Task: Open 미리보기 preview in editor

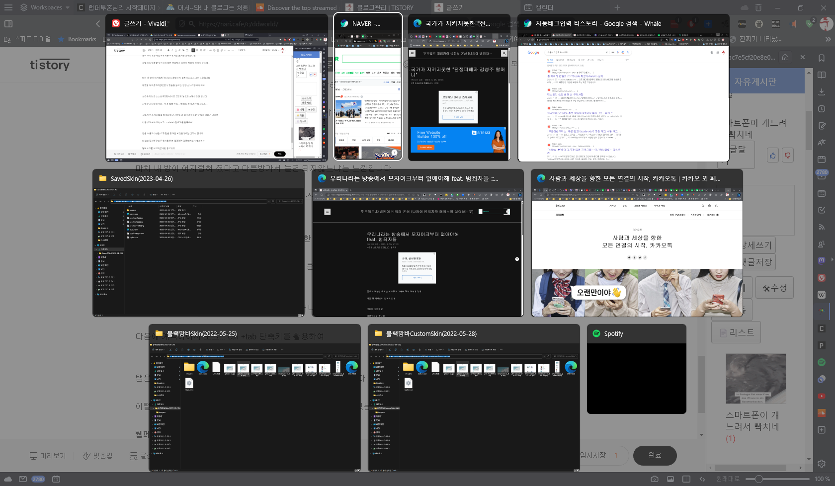Action: coord(48,456)
